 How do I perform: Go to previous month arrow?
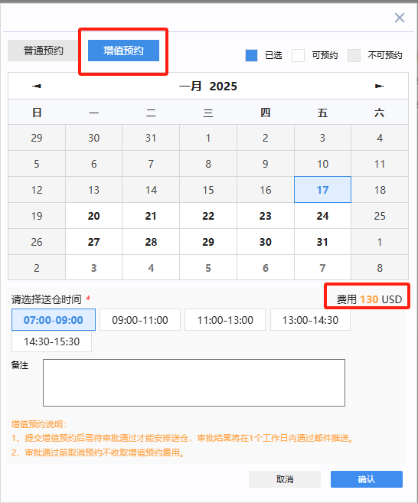[37, 86]
